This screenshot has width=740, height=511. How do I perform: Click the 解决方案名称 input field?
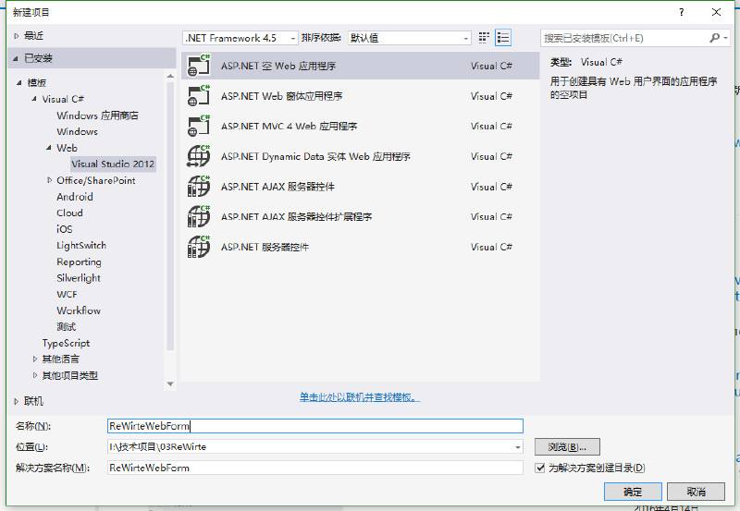[x=315, y=468]
